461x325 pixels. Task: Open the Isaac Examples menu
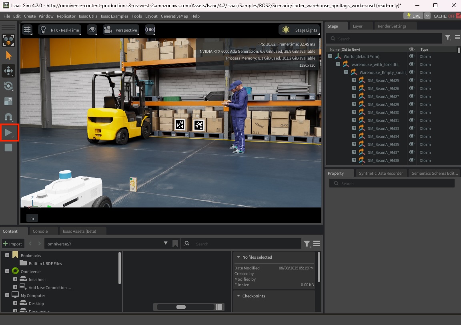114,16
